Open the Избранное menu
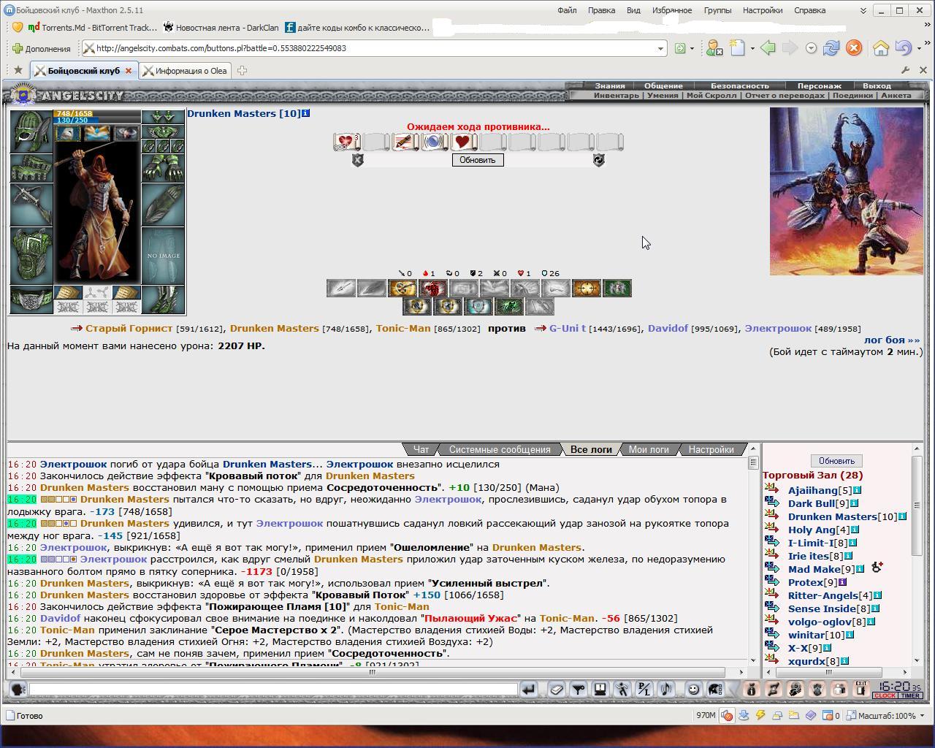Viewport: 935px width, 748px height. point(671,10)
